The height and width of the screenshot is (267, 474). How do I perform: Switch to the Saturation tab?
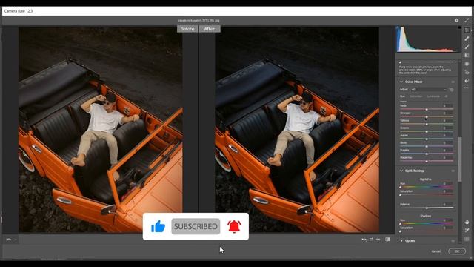pyautogui.click(x=416, y=96)
